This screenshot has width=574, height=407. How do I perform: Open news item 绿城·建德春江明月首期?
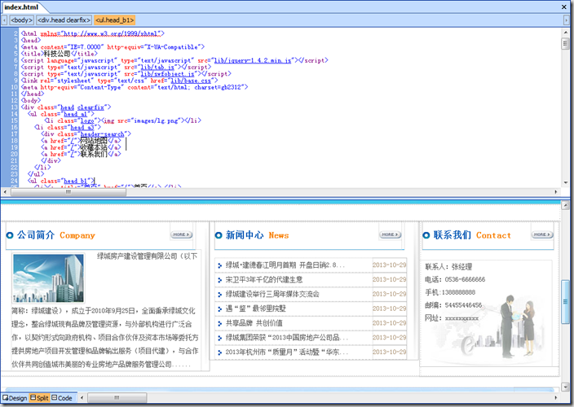point(285,265)
